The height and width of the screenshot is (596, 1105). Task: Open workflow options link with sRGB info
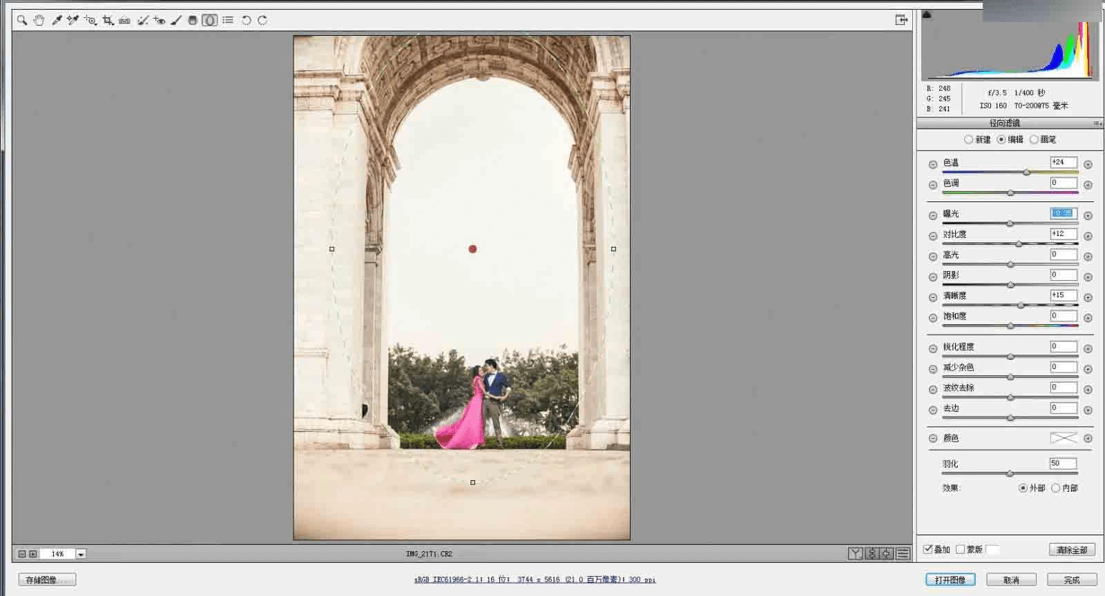click(535, 579)
